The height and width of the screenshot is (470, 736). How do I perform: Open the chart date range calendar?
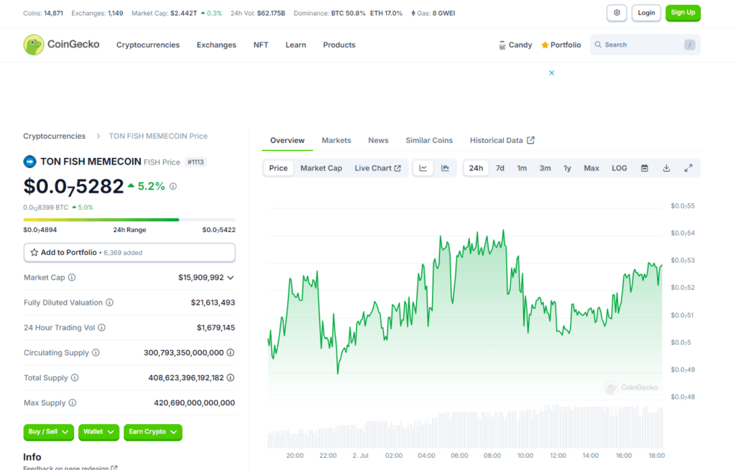(x=645, y=168)
